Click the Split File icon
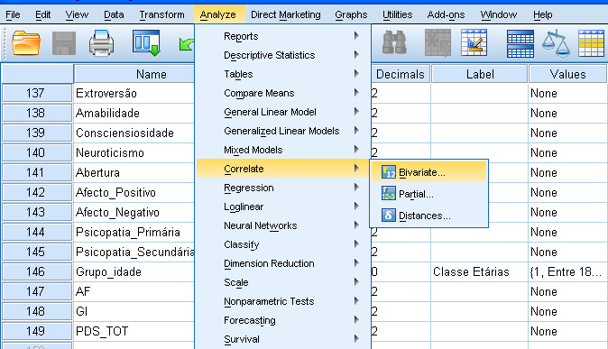The width and height of the screenshot is (608, 349). point(520,43)
